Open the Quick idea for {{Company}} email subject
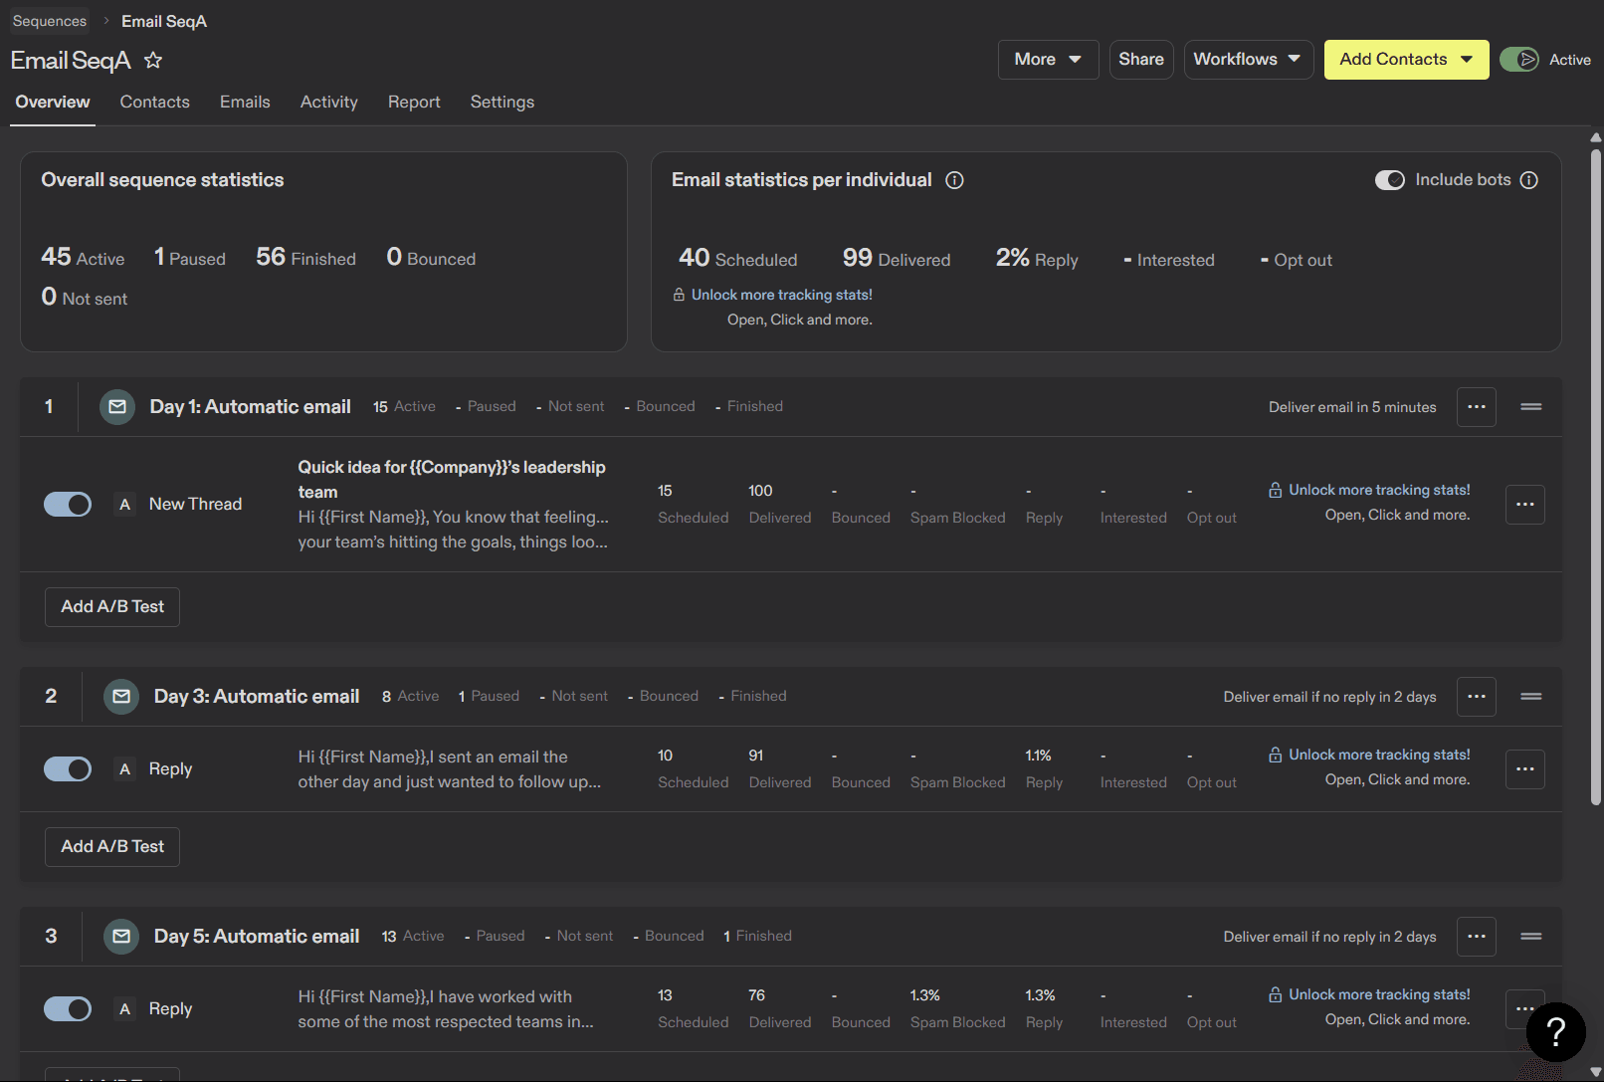1604x1082 pixels. click(x=452, y=480)
